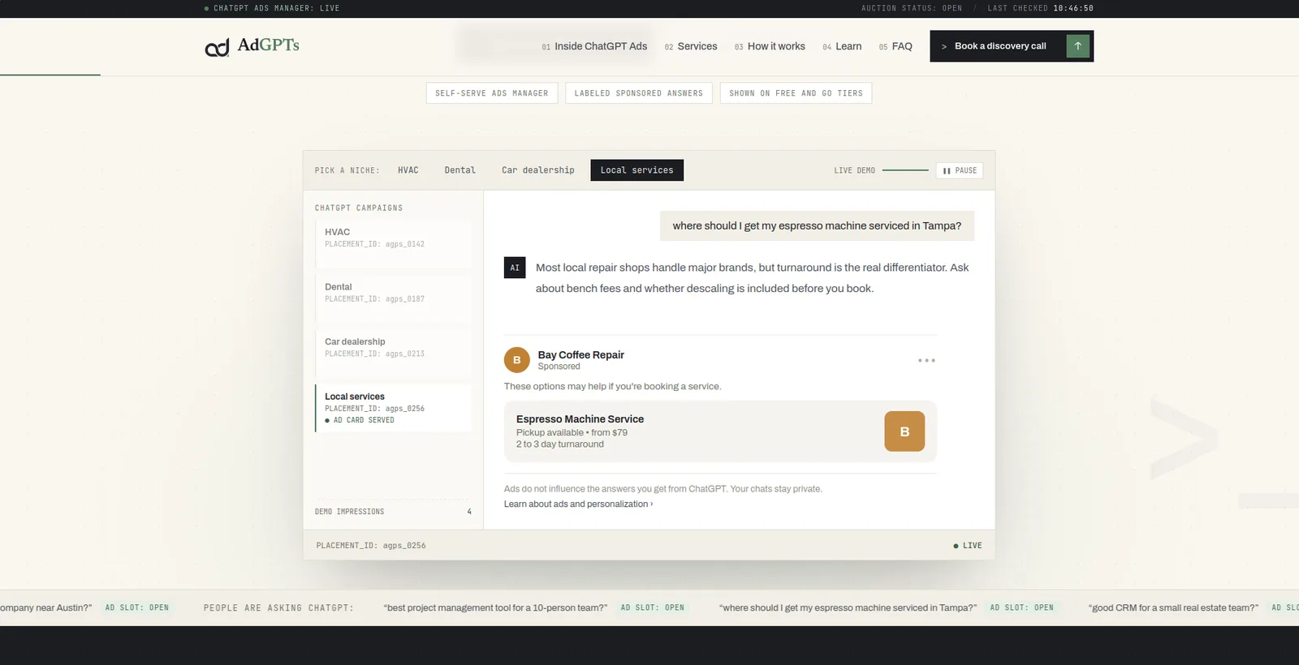Click the ticker quote about CRM for real estate
This screenshot has width=1299, height=665.
1173,607
